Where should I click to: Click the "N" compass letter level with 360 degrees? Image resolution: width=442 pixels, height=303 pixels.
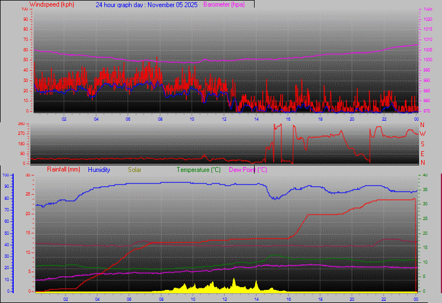click(x=422, y=124)
